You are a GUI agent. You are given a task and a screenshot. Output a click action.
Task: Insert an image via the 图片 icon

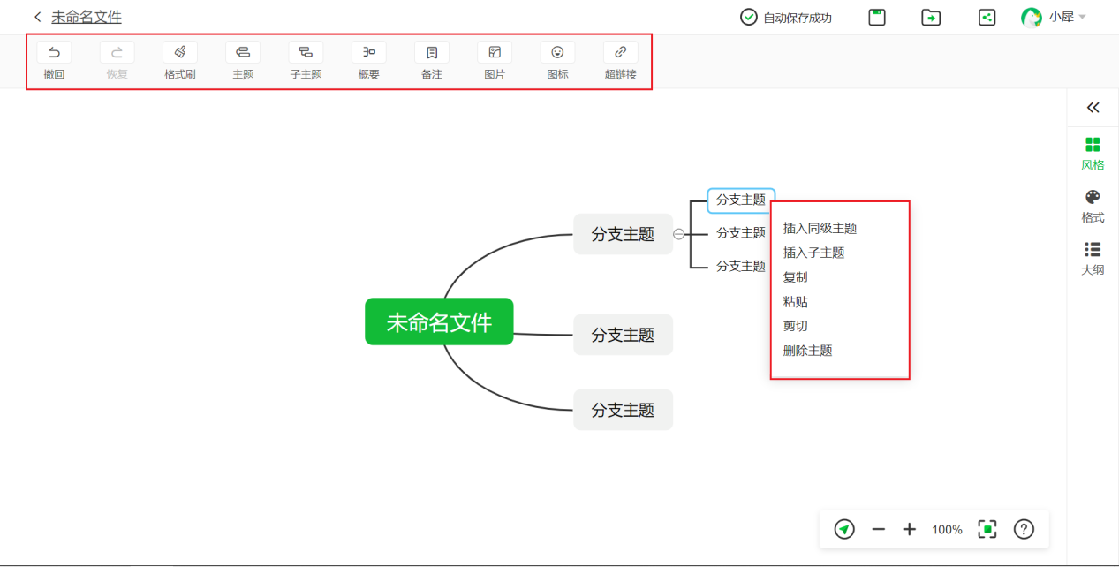(495, 60)
